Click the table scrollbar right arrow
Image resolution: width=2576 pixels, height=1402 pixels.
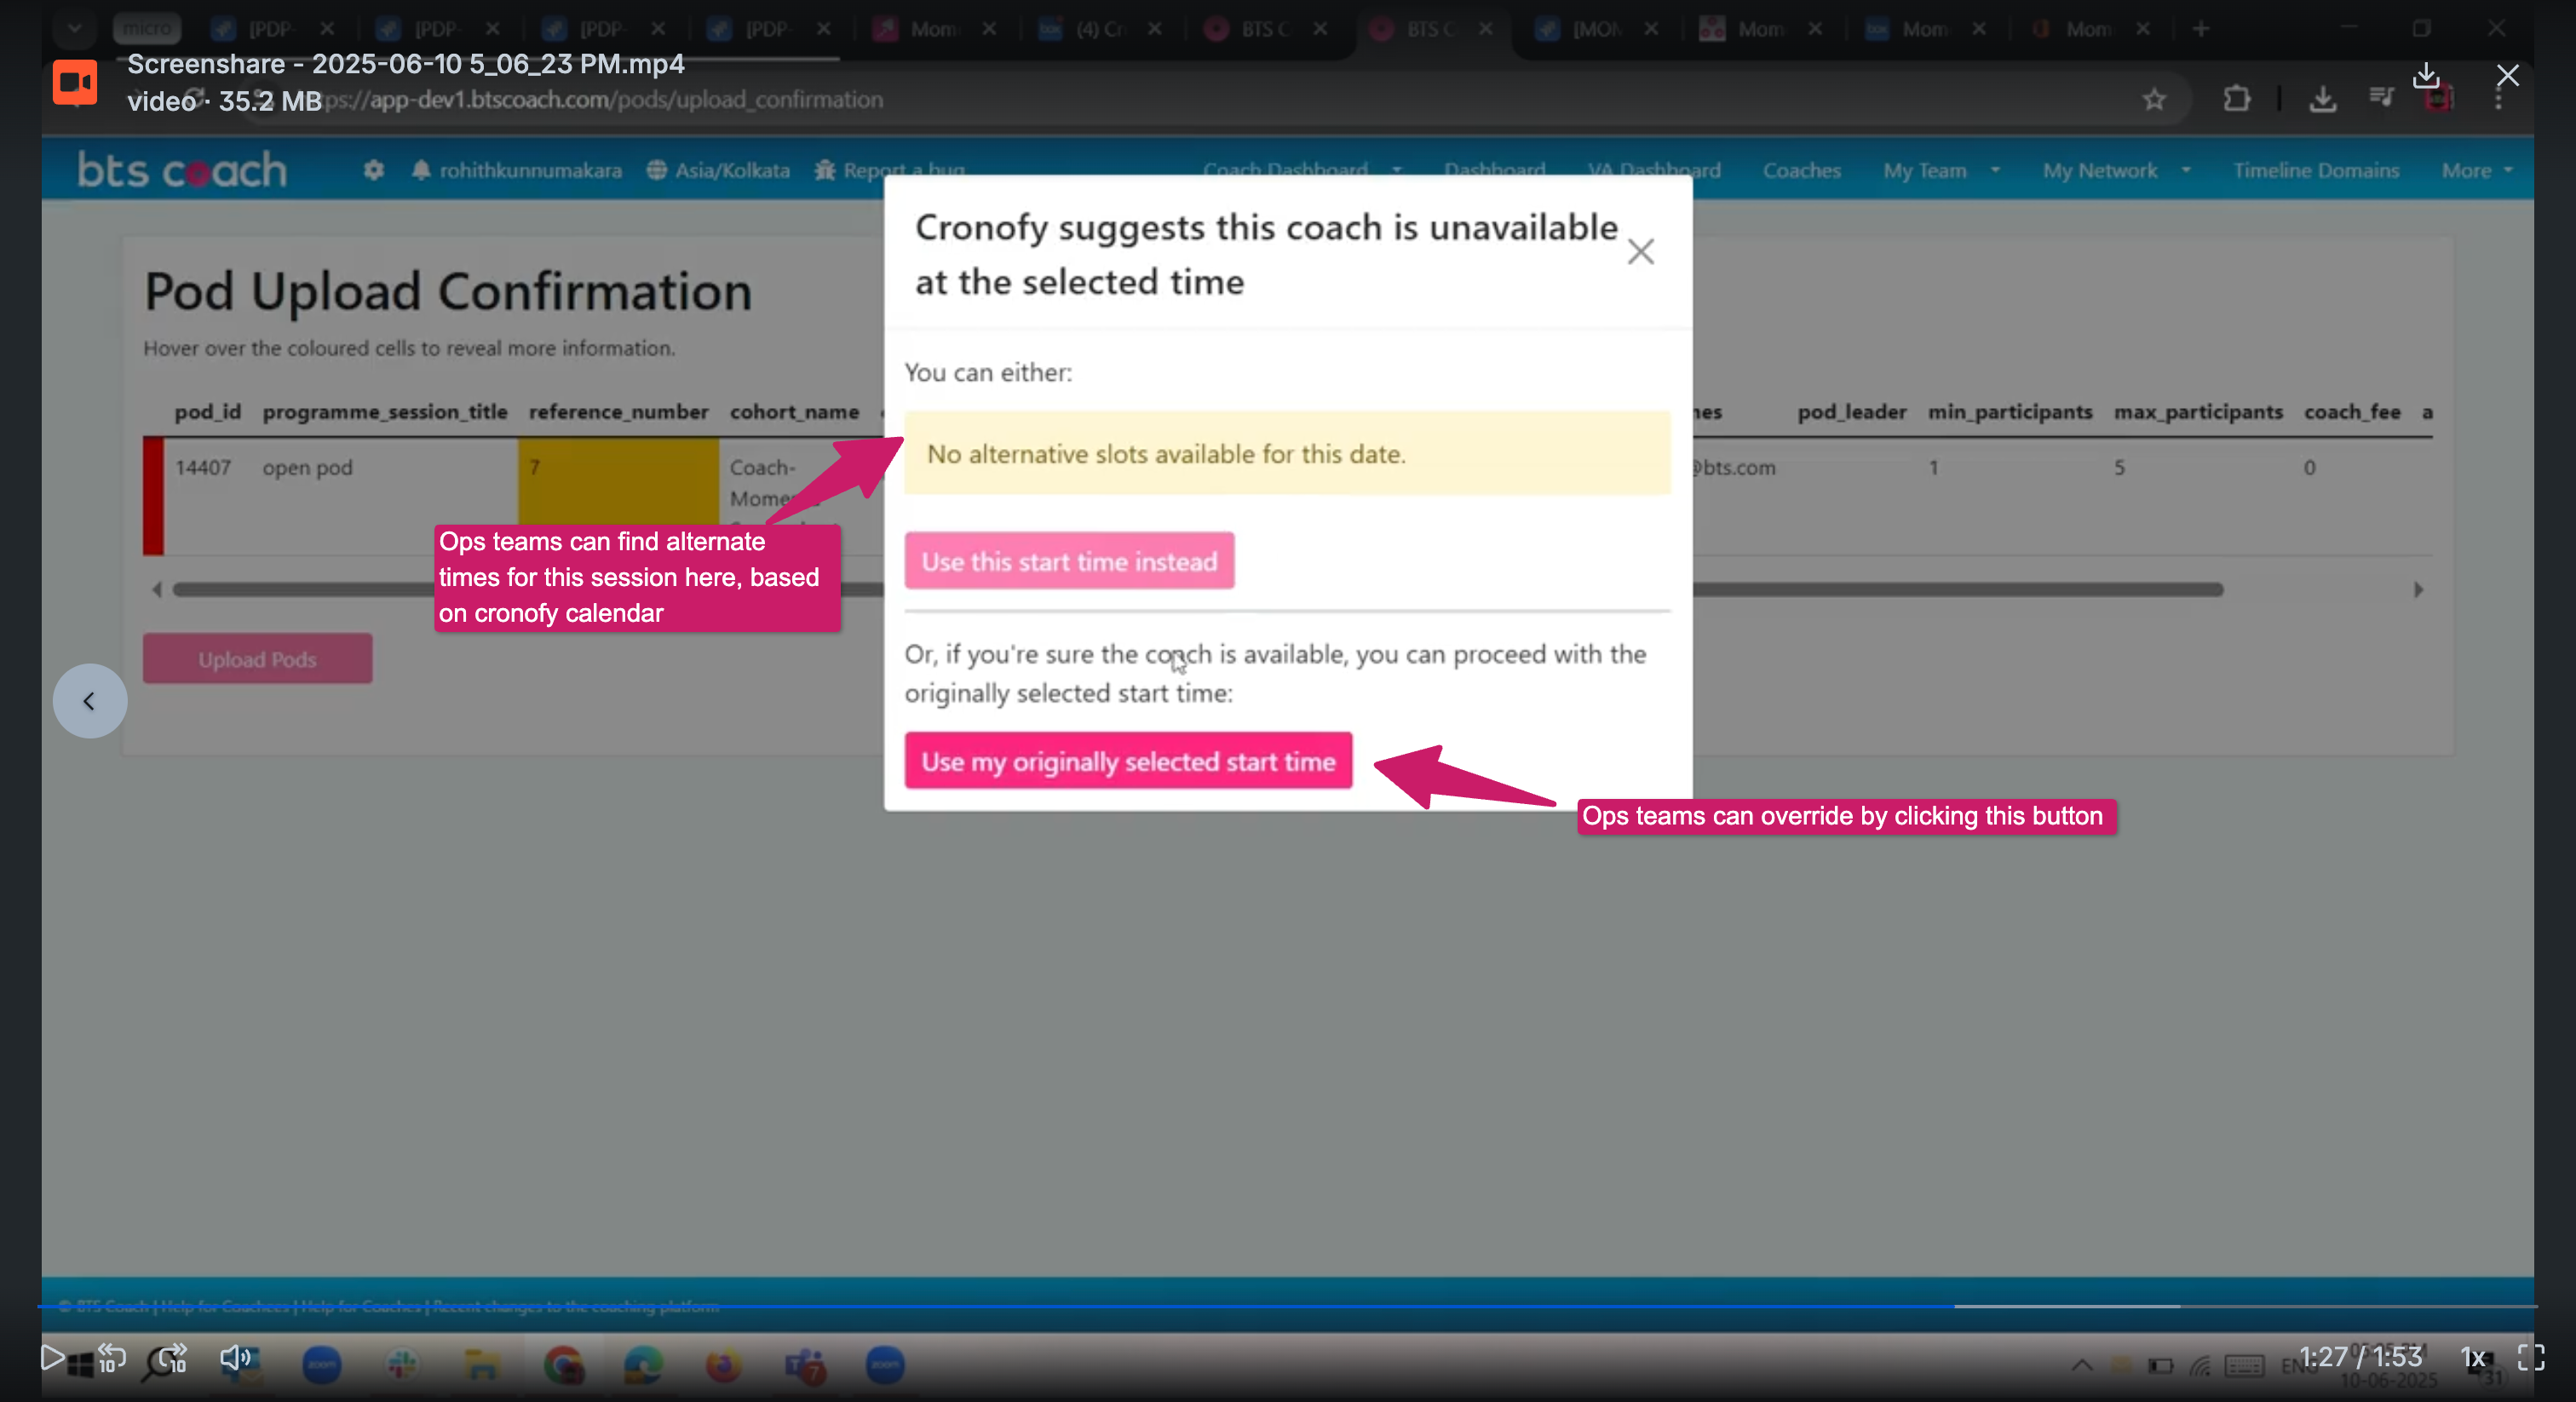[x=2418, y=590]
